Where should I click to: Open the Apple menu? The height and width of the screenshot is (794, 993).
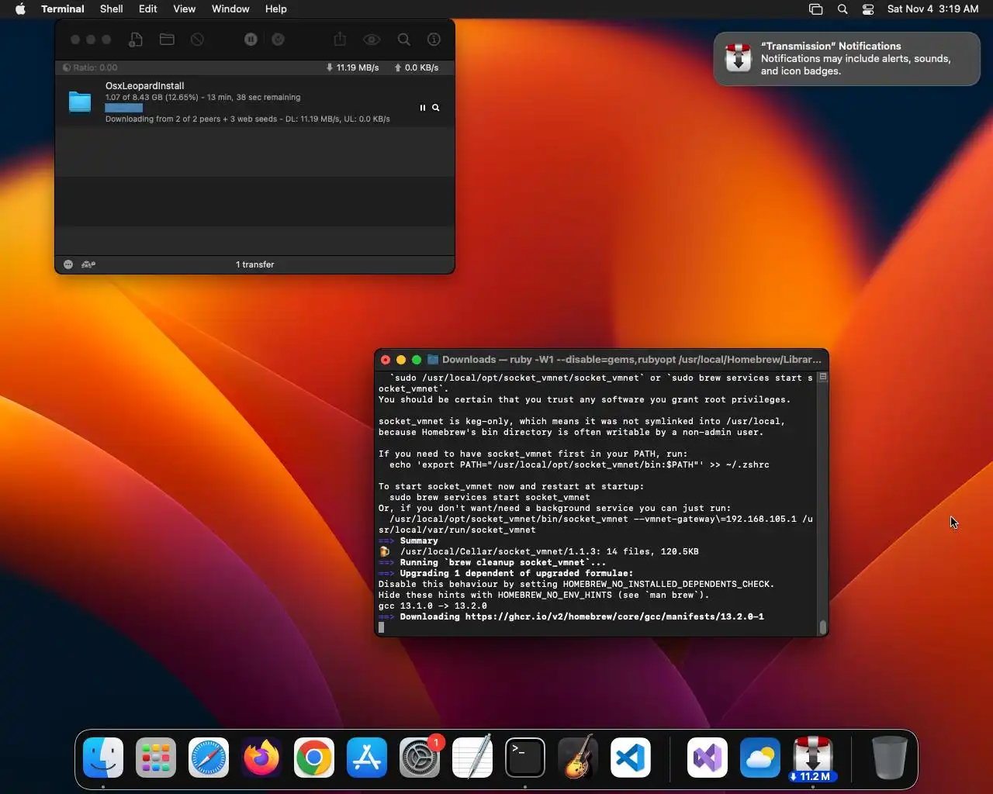click(20, 9)
